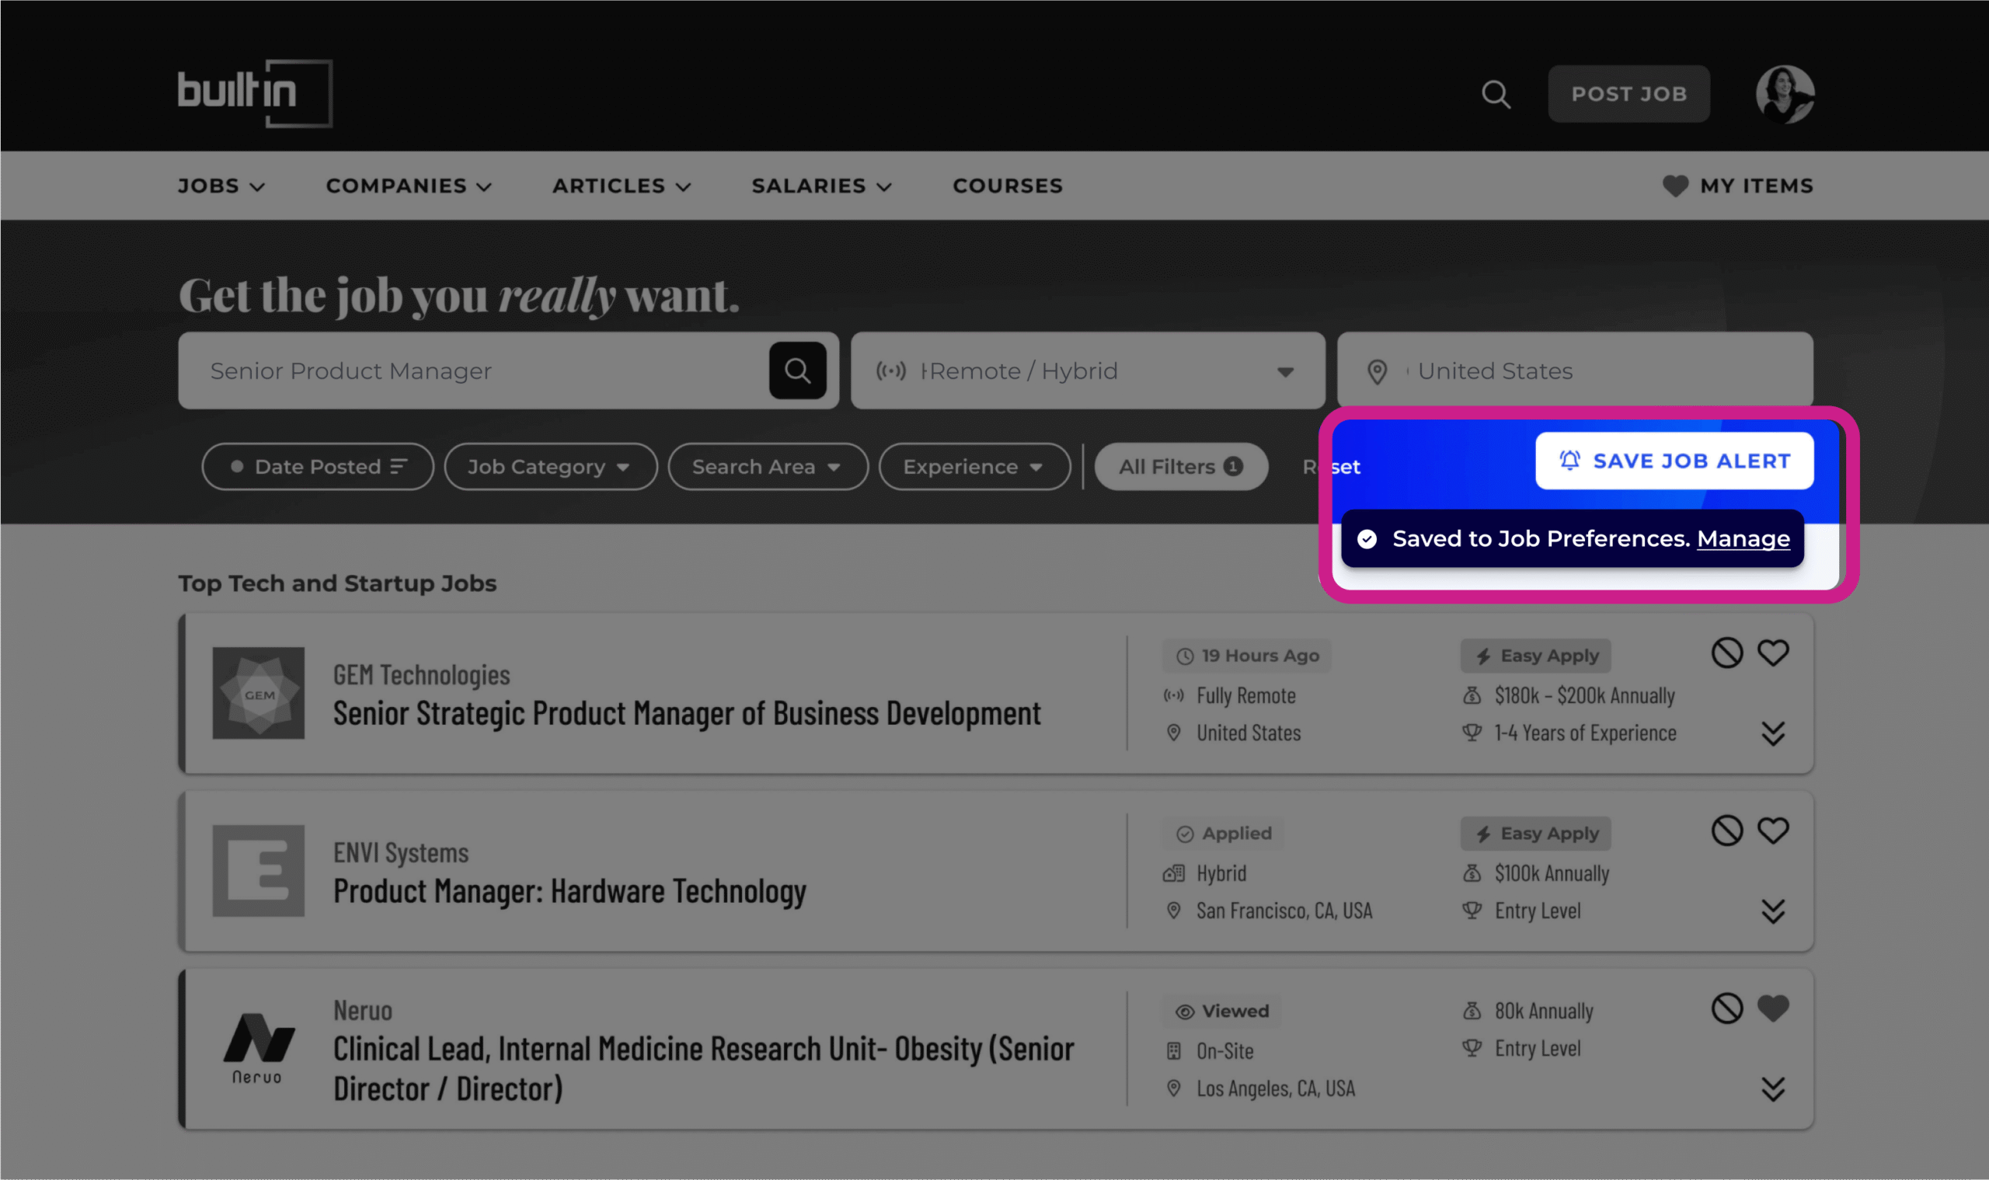
Task: Click Easy Apply on ENVI Systems job
Action: pos(1536,834)
